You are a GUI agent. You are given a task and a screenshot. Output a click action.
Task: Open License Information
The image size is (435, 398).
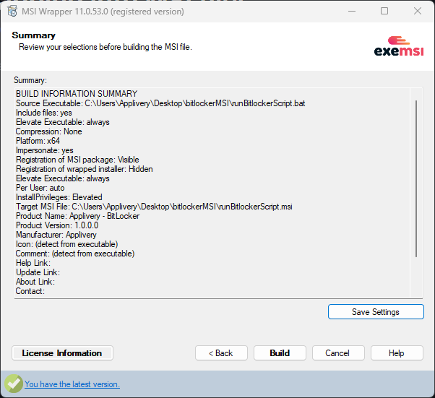[x=62, y=352]
